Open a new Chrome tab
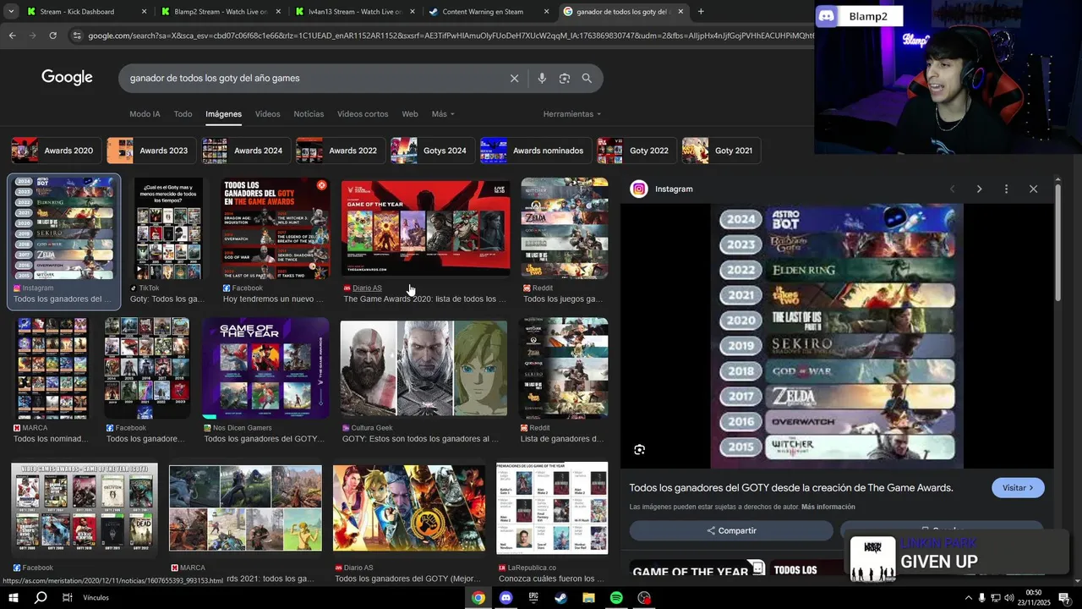 tap(700, 12)
